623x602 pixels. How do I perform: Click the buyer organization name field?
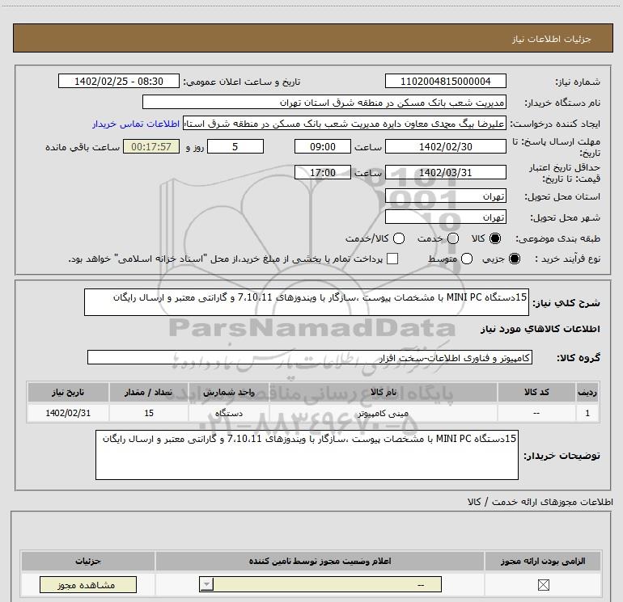pyautogui.click(x=324, y=103)
